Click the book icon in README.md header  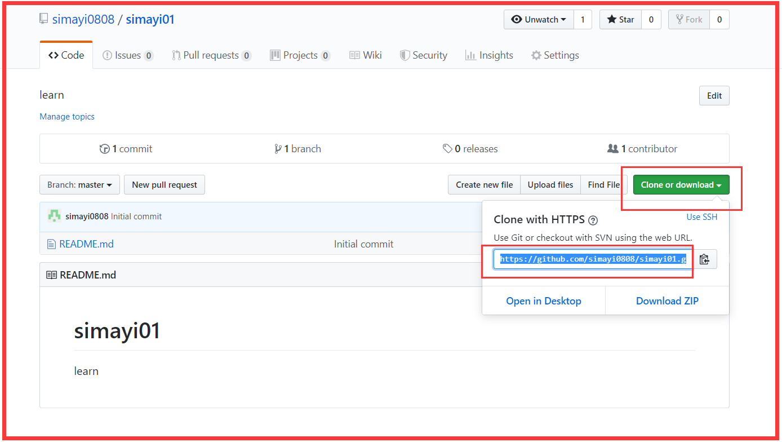51,275
